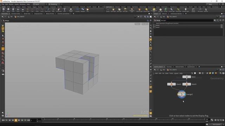
Task: Toggle blast2 input in Merge list
Action: point(155,25)
